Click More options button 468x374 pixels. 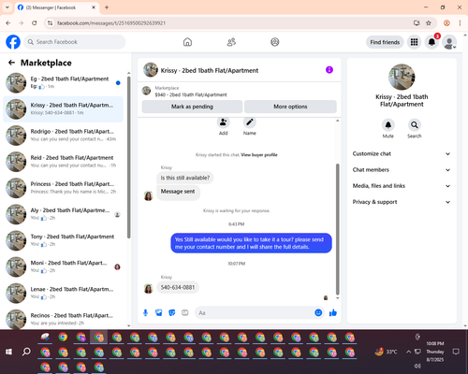pos(290,107)
